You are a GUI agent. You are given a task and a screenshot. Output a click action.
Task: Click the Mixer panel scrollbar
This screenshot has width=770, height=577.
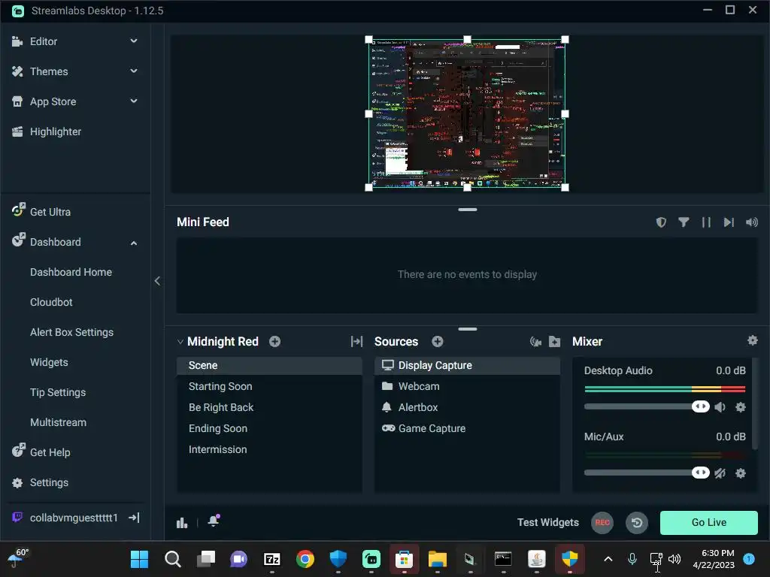[x=755, y=403]
